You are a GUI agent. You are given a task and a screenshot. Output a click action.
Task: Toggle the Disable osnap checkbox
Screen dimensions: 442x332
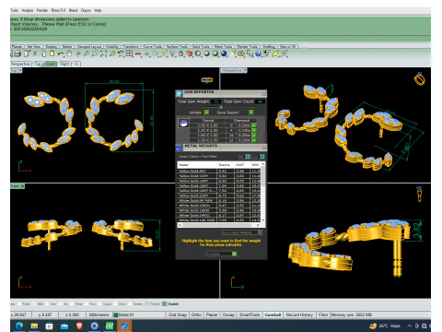[165, 304]
